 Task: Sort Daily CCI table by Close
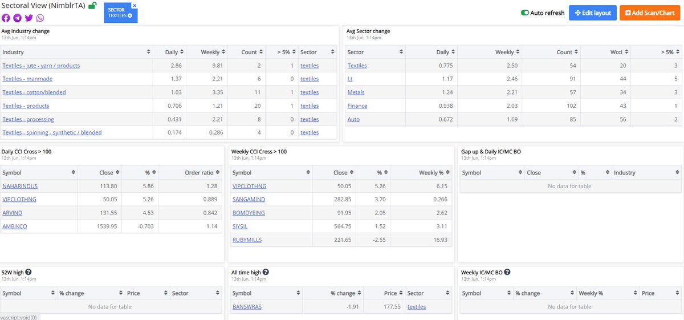point(99,173)
